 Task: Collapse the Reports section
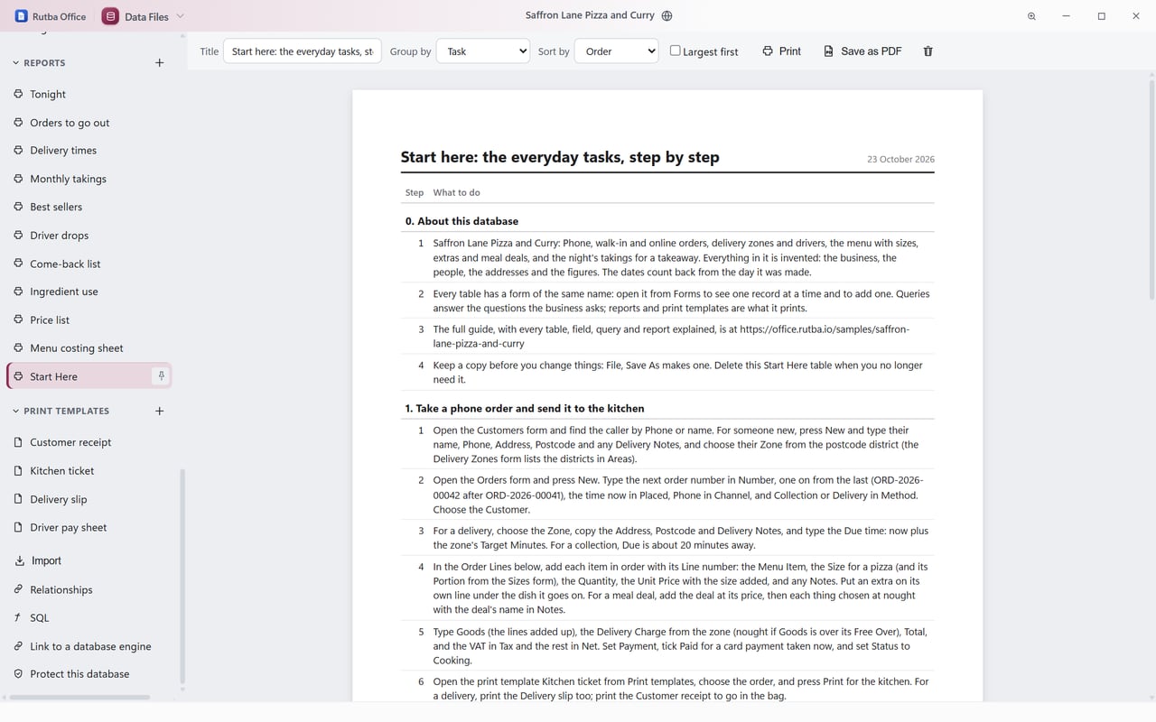15,63
